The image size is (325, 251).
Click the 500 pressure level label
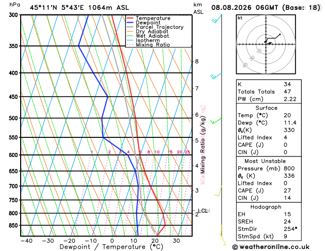pyautogui.click(x=14, y=118)
